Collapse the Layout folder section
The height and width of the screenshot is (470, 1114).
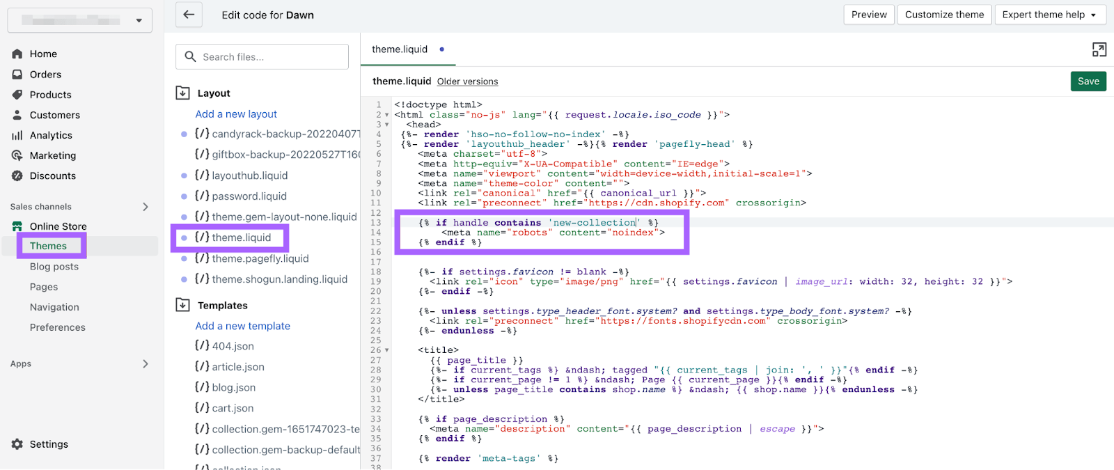tap(183, 93)
